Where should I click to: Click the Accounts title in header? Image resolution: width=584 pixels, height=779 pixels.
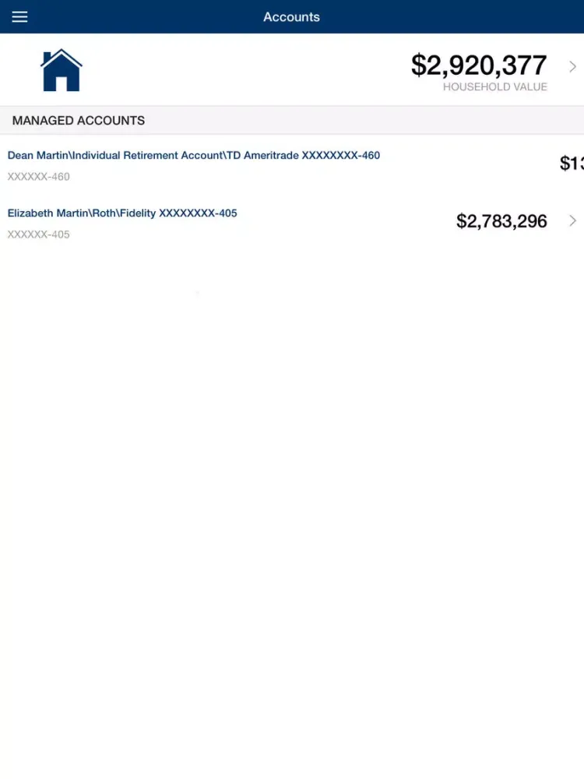(x=291, y=17)
